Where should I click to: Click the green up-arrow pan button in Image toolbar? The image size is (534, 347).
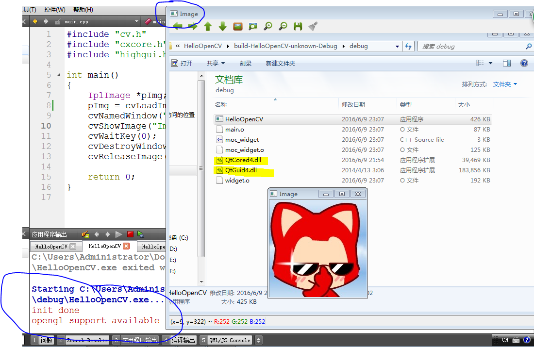pos(208,26)
